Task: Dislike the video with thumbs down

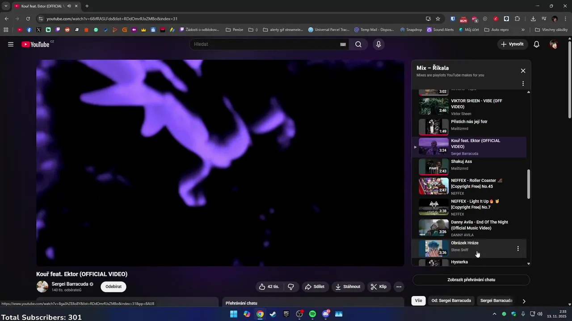Action: tap(291, 287)
